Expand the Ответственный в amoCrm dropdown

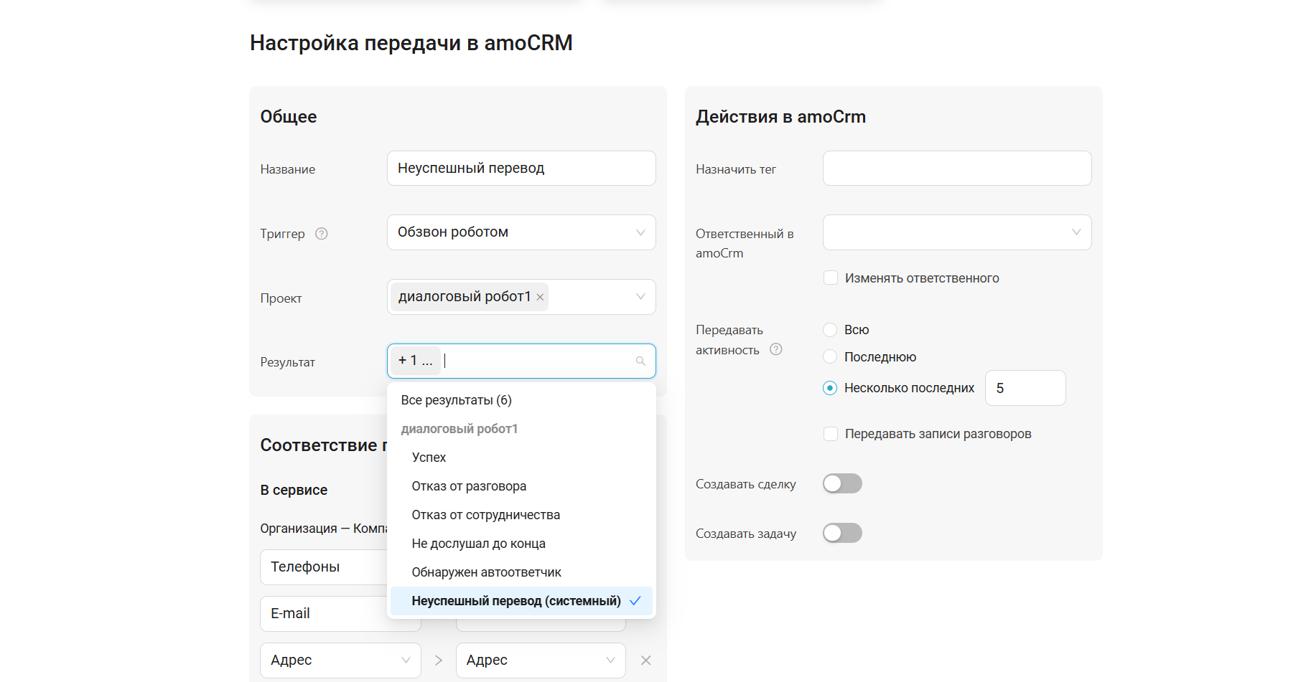[956, 232]
